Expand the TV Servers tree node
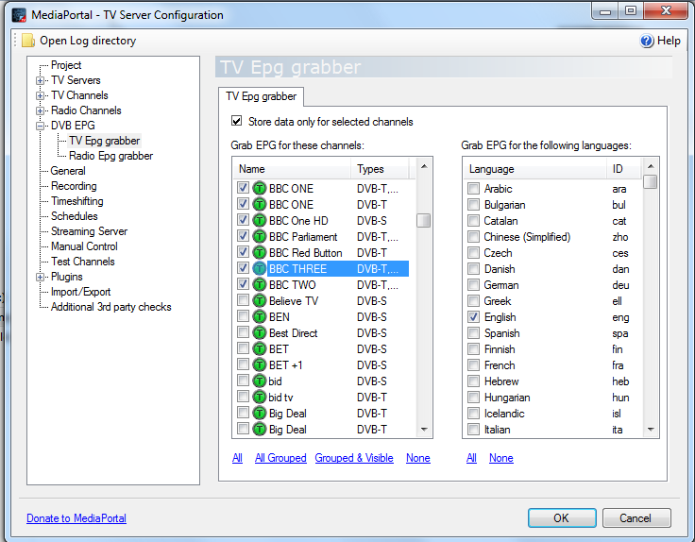The image size is (695, 542). pos(40,80)
